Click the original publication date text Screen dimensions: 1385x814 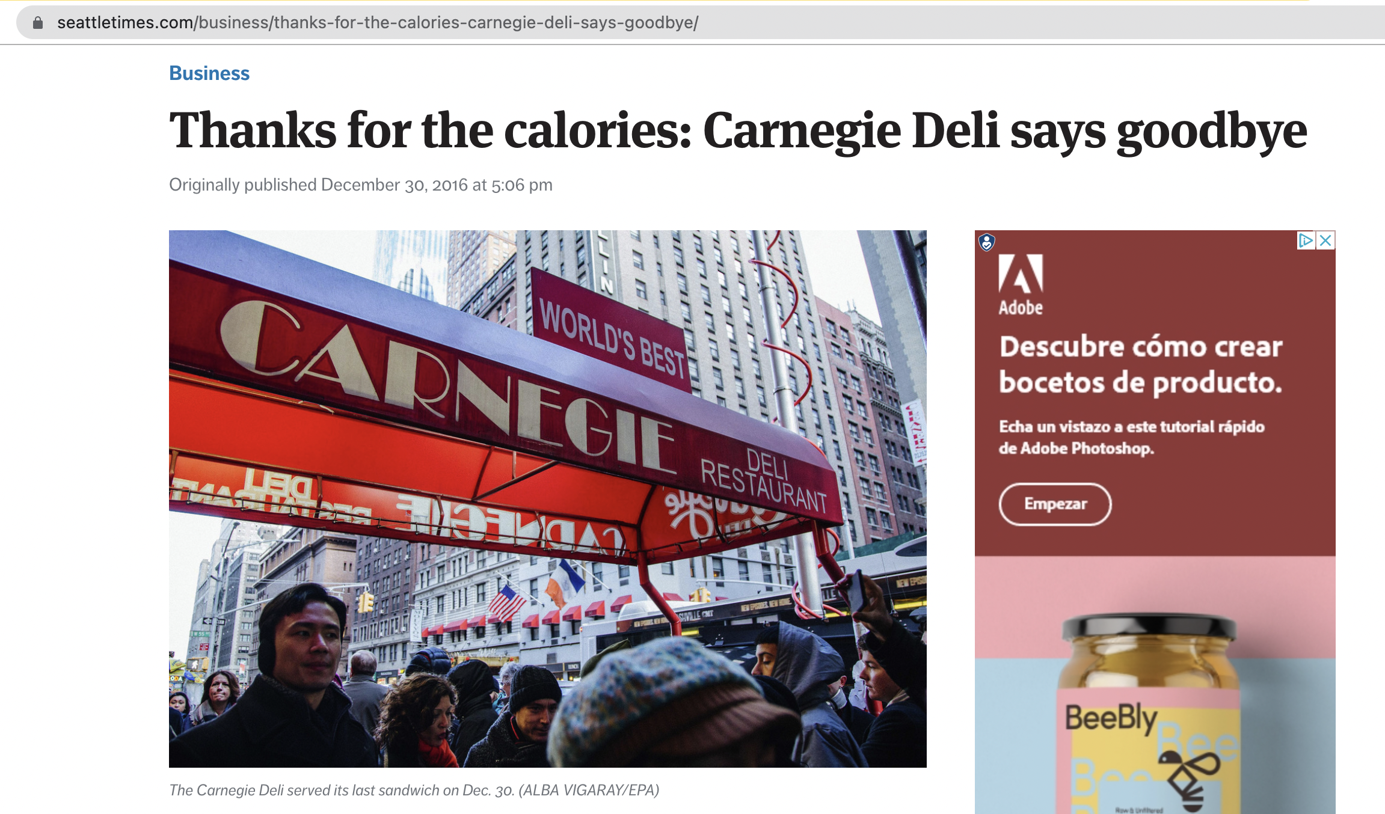coord(361,185)
